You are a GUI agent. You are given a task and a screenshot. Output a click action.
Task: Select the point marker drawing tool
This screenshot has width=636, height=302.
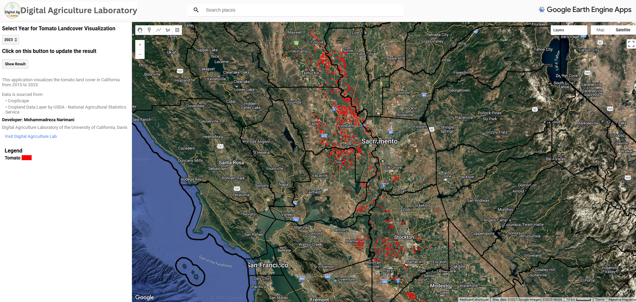pos(149,30)
